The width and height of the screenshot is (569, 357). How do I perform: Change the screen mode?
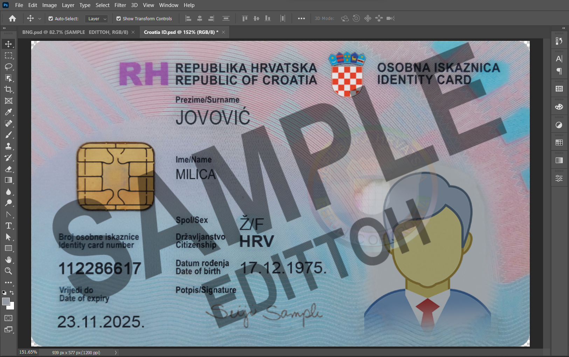(x=8, y=329)
